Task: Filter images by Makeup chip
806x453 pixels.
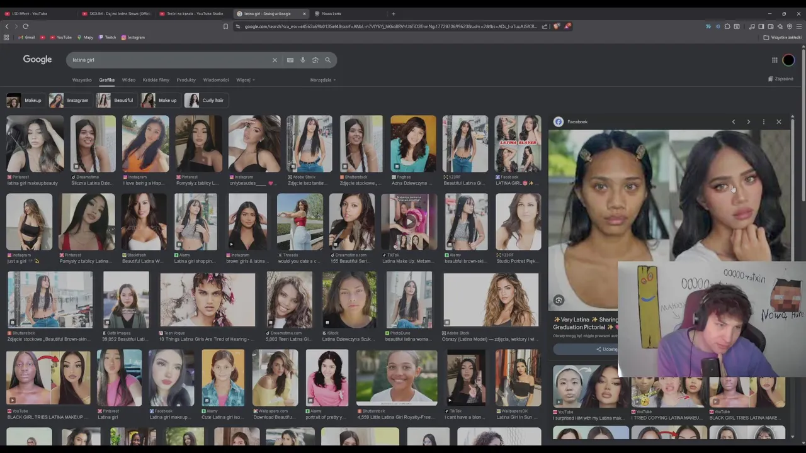Action: coord(25,100)
